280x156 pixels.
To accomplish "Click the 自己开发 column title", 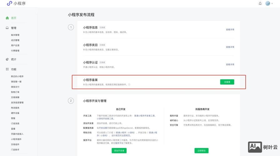I will 121,109.
